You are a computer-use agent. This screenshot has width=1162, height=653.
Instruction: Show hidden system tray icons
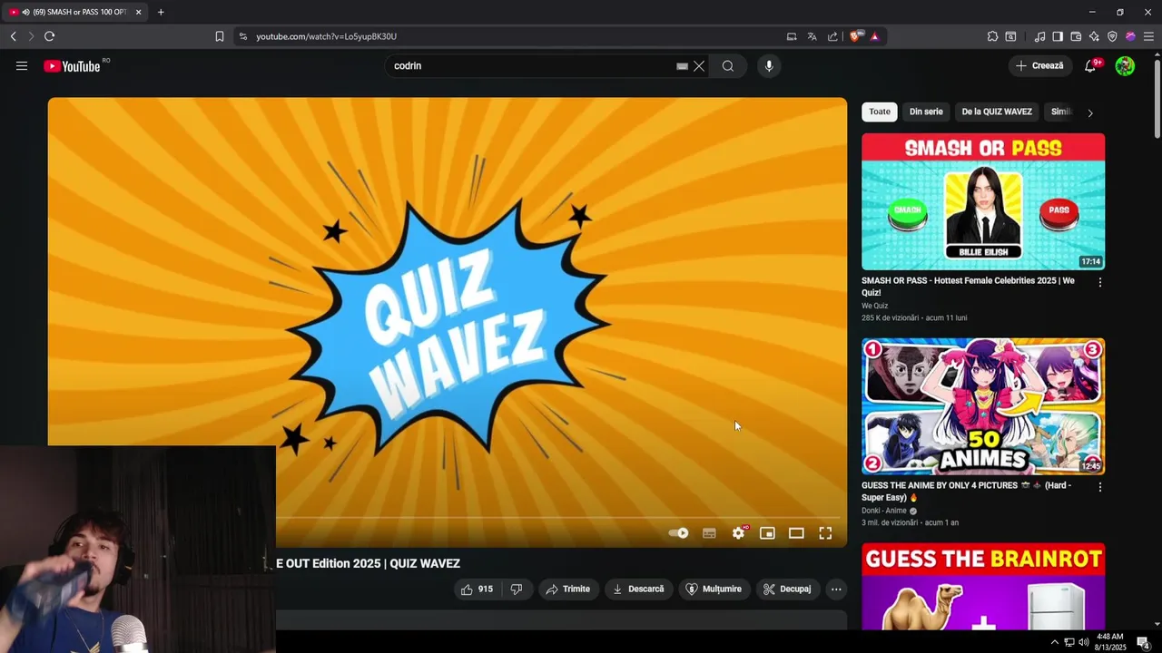[x=1054, y=642]
